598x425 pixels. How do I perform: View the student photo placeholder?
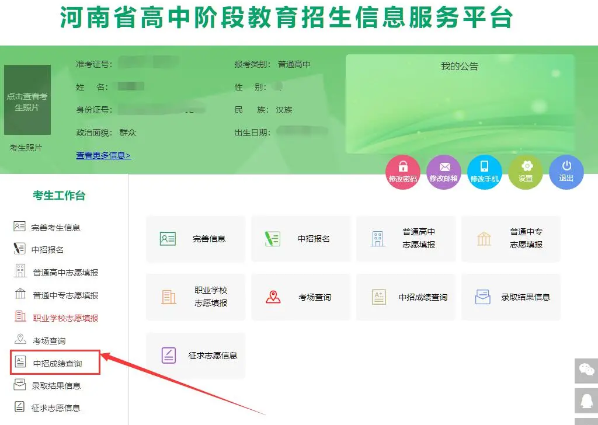coord(27,100)
